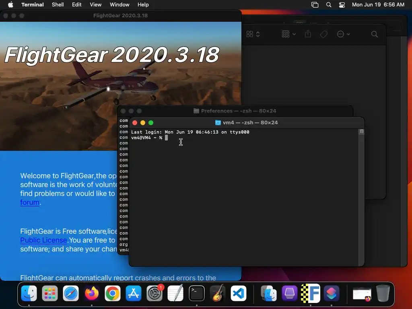Screen dimensions: 412x309
Task: Open Finder group-by dropdown
Action: [x=288, y=34]
